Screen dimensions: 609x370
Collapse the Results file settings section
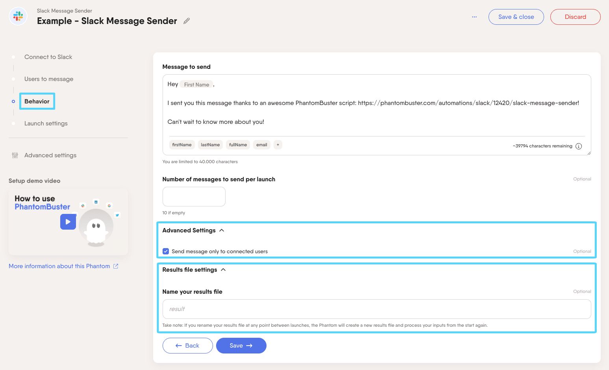coord(223,270)
